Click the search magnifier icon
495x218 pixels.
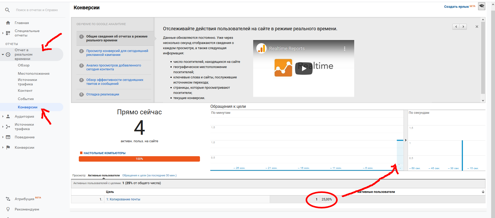tap(7, 10)
